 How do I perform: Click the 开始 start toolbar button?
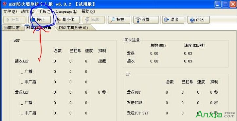(x=14, y=20)
